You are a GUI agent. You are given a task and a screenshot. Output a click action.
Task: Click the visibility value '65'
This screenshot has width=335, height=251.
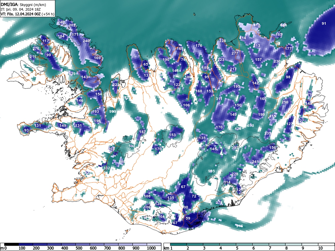click(146, 64)
